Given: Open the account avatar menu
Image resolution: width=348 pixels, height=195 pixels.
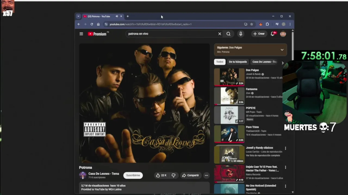Looking at the screenshot, I should click(283, 34).
